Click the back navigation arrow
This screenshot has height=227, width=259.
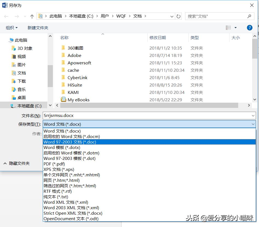pyautogui.click(x=6, y=16)
